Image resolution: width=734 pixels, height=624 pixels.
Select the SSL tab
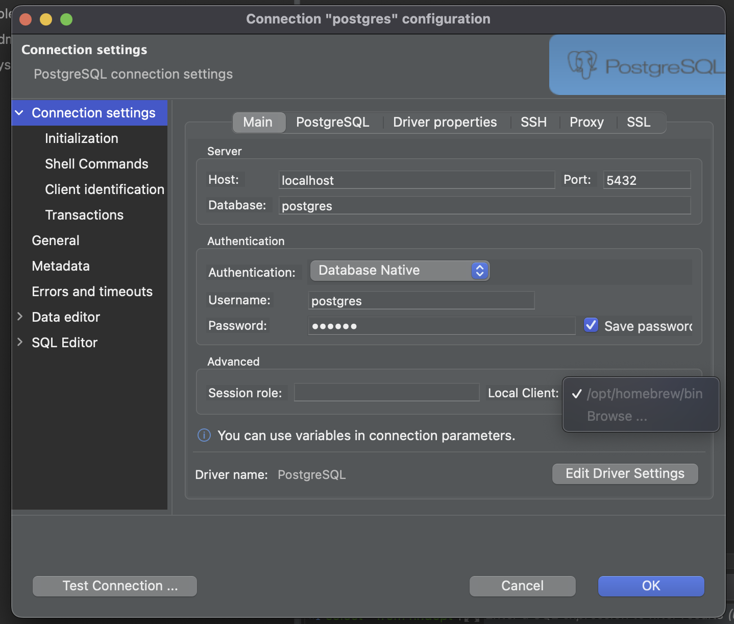[x=638, y=123]
